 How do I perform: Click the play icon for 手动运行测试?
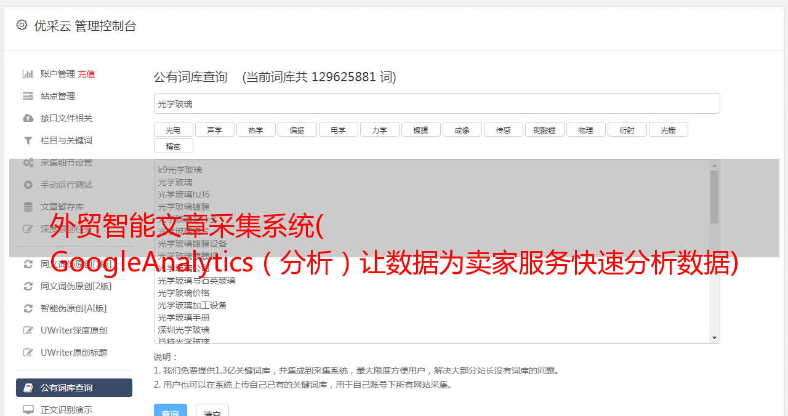coord(28,185)
